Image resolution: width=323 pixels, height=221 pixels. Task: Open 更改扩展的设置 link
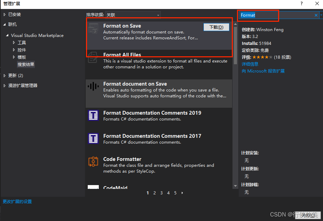[x=17, y=202]
